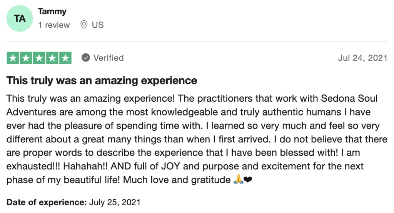The height and width of the screenshot is (213, 394).
Task: Open review title 'This truly was an amazing experience'
Action: [x=102, y=81]
